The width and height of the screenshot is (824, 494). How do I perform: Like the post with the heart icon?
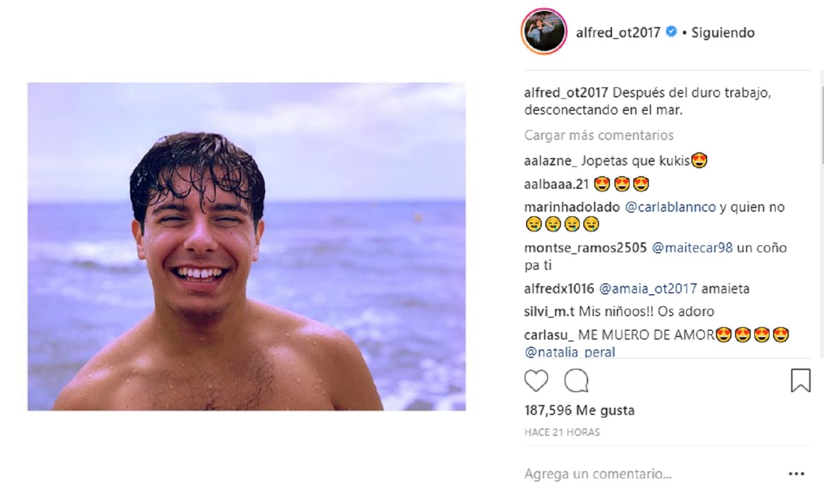click(536, 381)
